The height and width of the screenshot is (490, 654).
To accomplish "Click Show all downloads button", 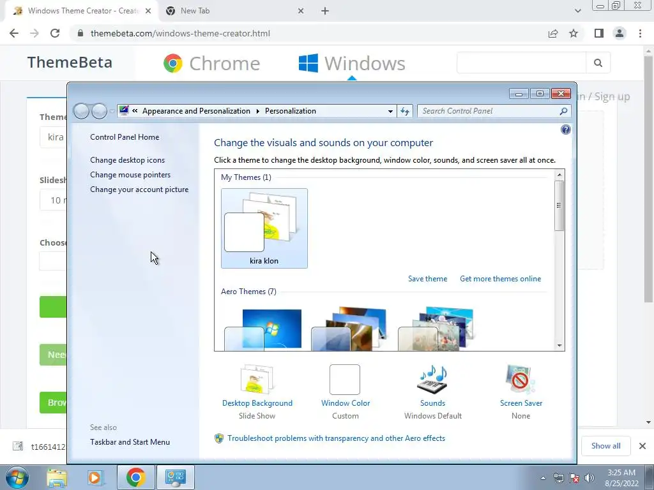I will point(605,446).
